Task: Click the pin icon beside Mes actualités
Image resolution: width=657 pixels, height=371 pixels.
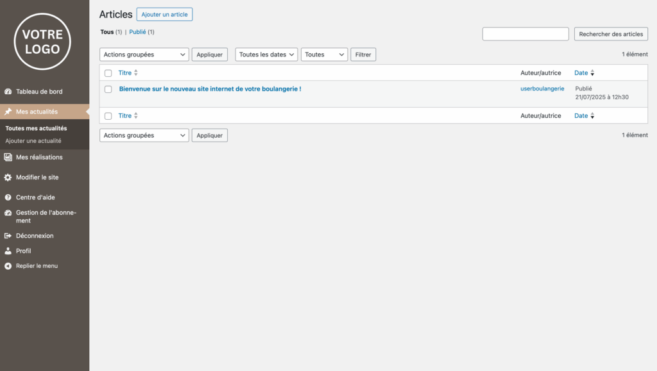Action: click(8, 111)
